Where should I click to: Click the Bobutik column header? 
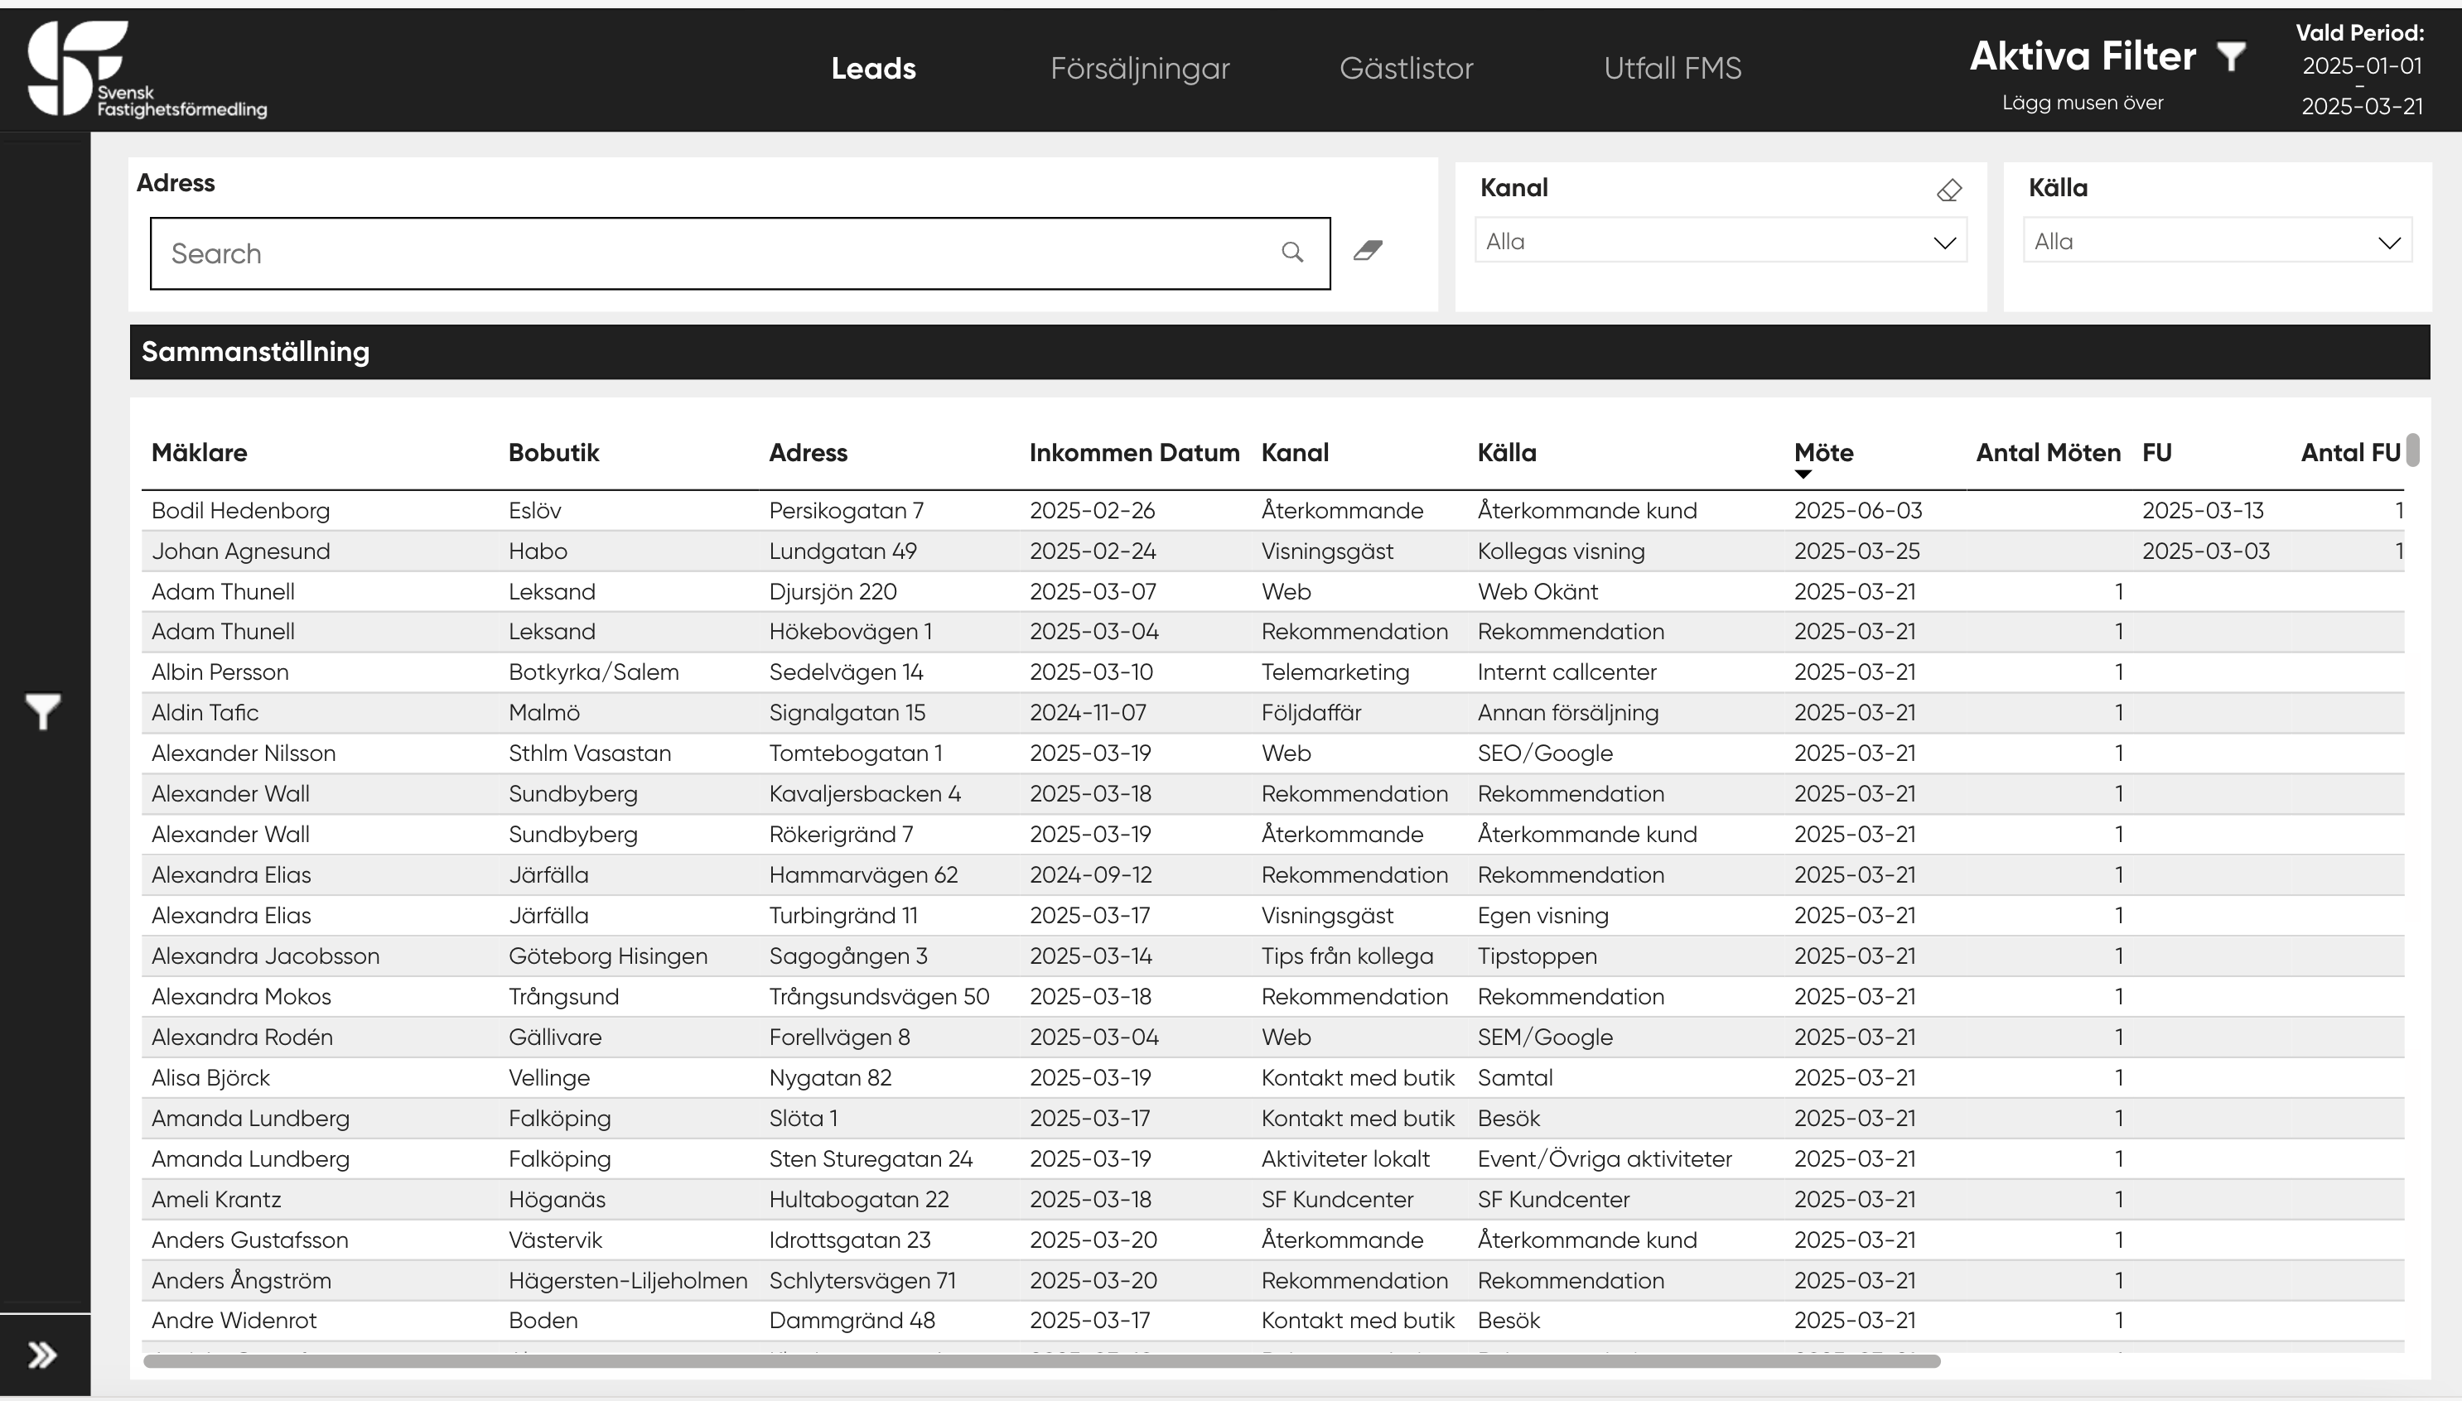553,453
